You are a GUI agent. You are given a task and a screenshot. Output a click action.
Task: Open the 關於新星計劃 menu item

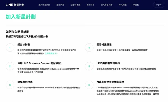point(44,5)
